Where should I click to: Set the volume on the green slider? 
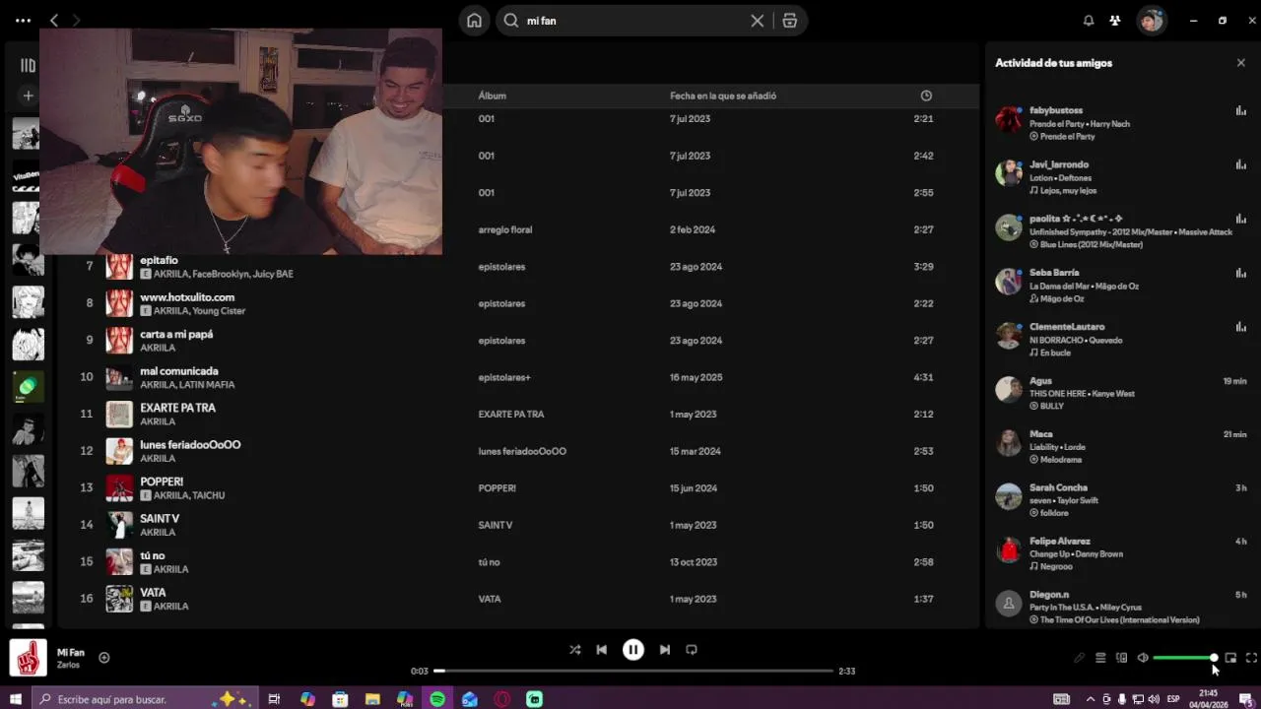point(1184,658)
